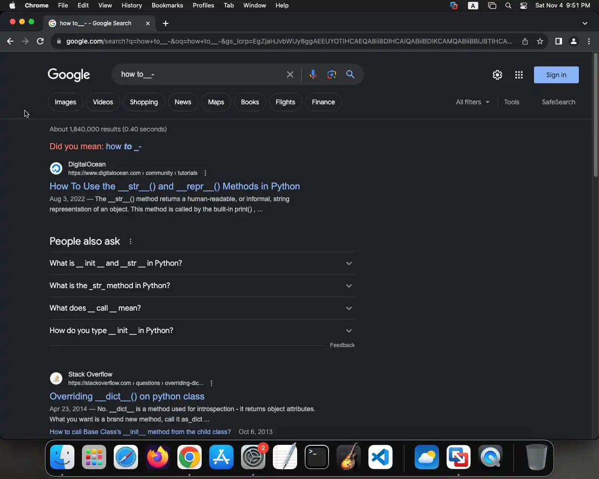Click 'how to _-' spelling suggestion
The height and width of the screenshot is (479, 599).
124,146
